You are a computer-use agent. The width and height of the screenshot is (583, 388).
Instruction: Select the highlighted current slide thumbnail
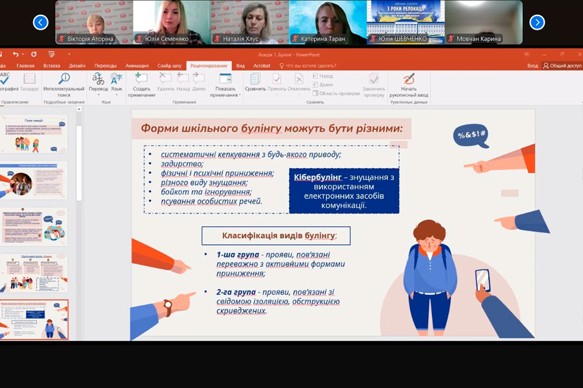[x=34, y=319]
